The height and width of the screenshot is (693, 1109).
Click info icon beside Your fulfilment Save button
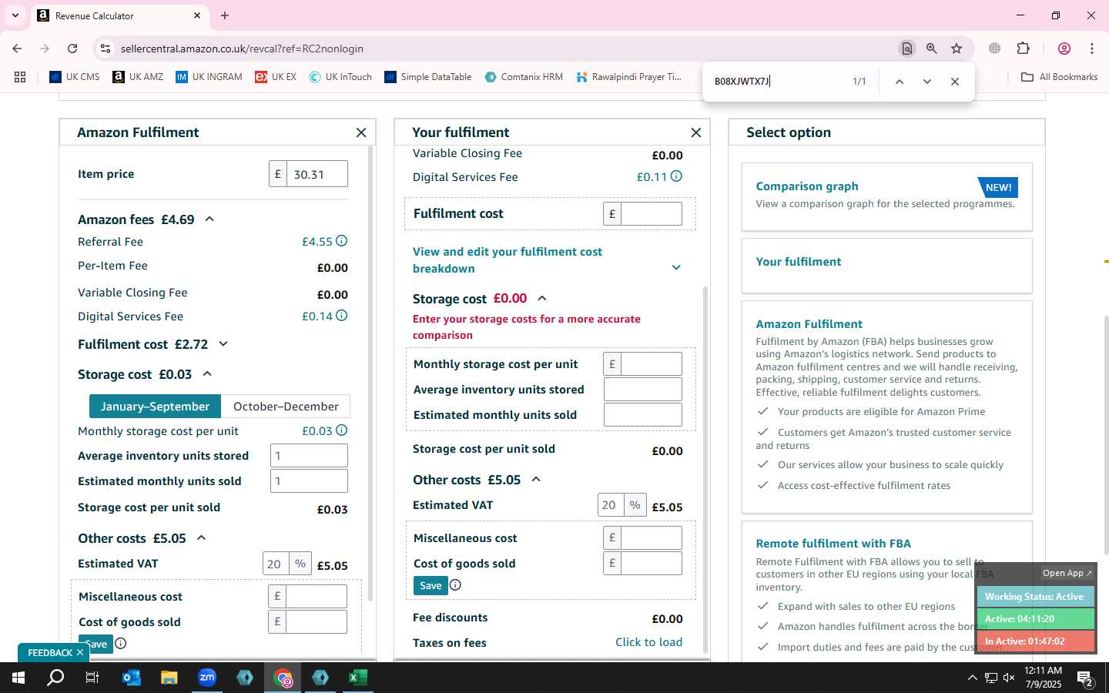(x=455, y=585)
